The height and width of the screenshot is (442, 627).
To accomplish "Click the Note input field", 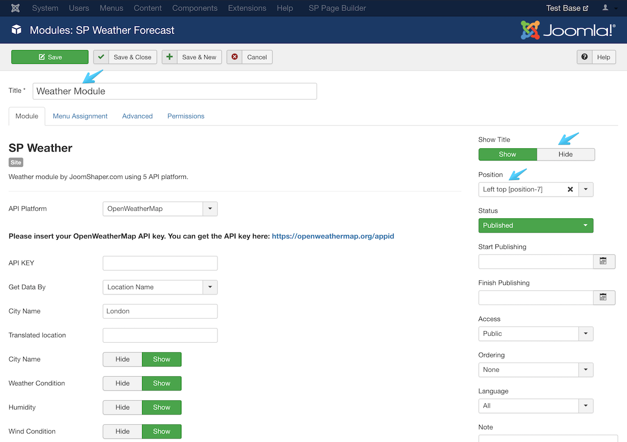I will [x=548, y=438].
